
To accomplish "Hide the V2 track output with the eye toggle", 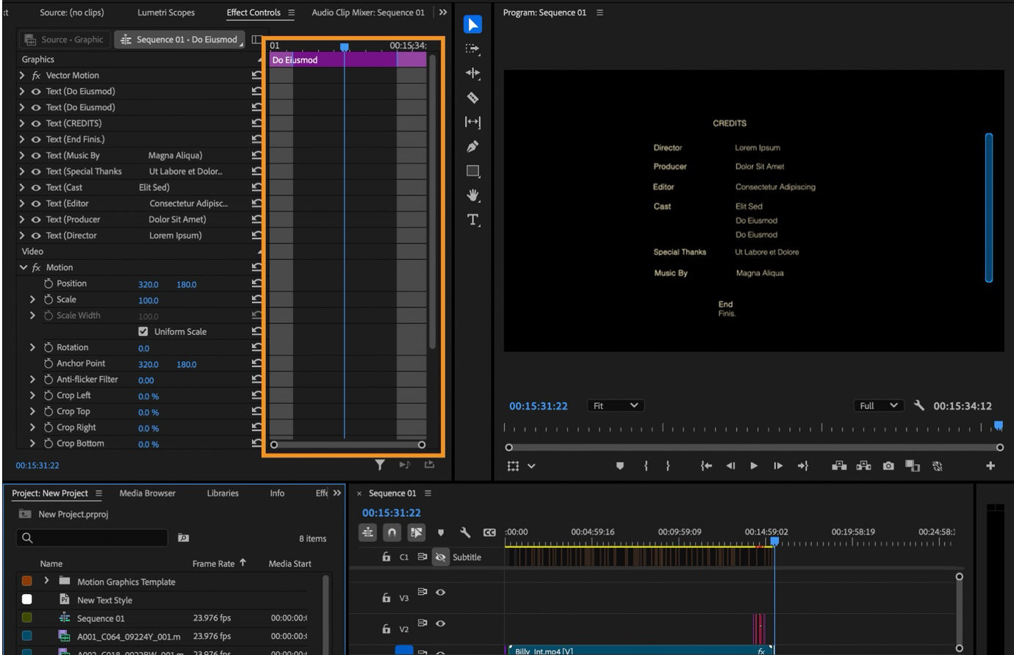I will tap(439, 624).
